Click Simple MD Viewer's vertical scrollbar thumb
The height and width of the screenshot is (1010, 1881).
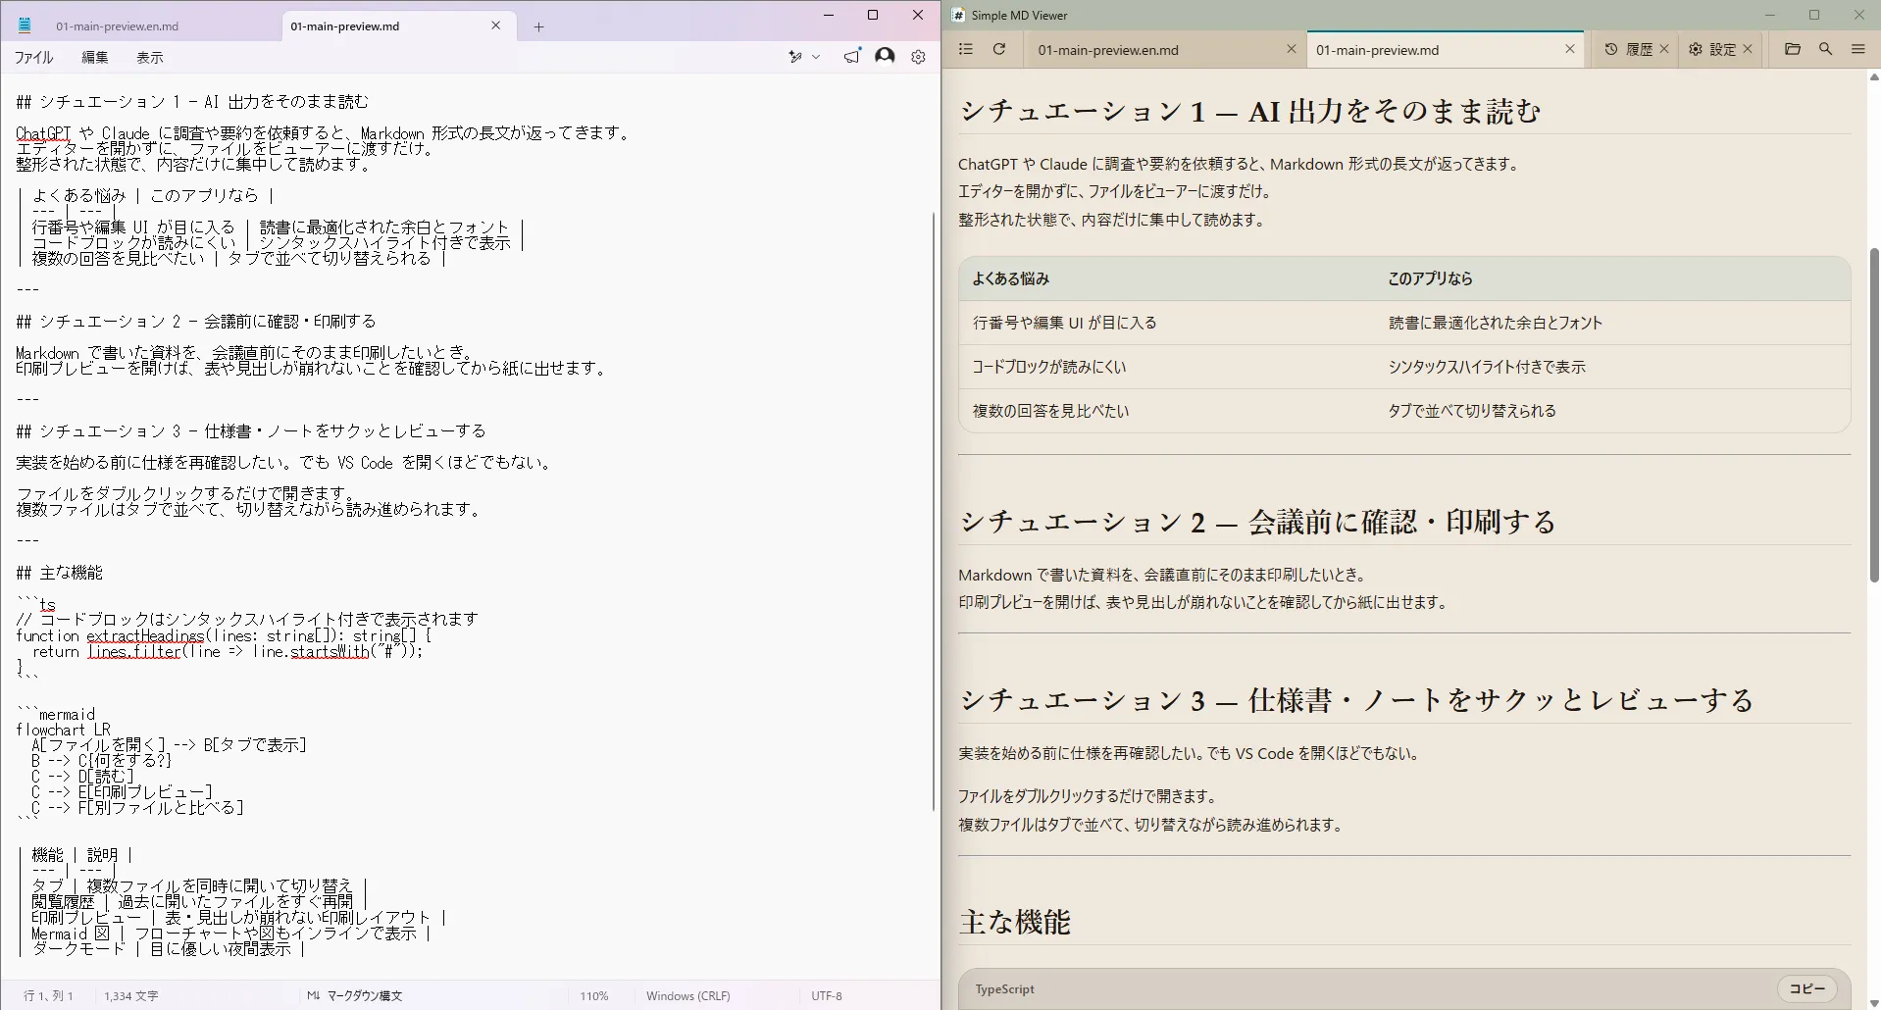click(x=1874, y=415)
